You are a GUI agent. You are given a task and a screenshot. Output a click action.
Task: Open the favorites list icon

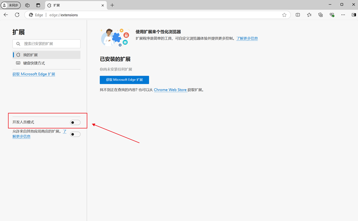point(309,15)
